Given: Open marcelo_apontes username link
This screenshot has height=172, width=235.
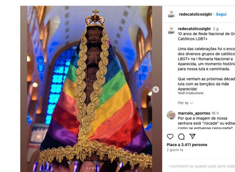Looking at the screenshot, I should click(x=194, y=113).
